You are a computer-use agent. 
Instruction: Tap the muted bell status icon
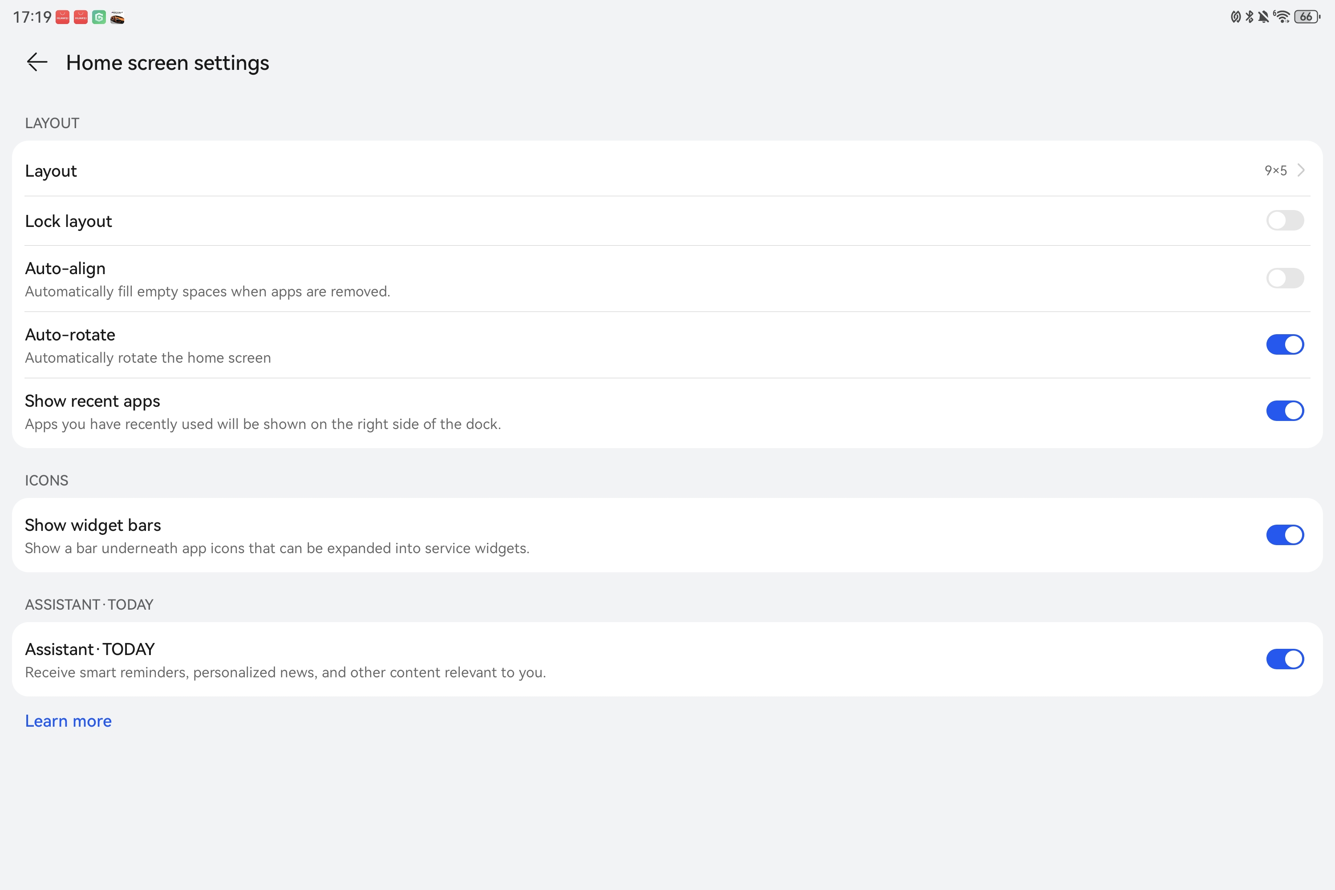[1263, 17]
